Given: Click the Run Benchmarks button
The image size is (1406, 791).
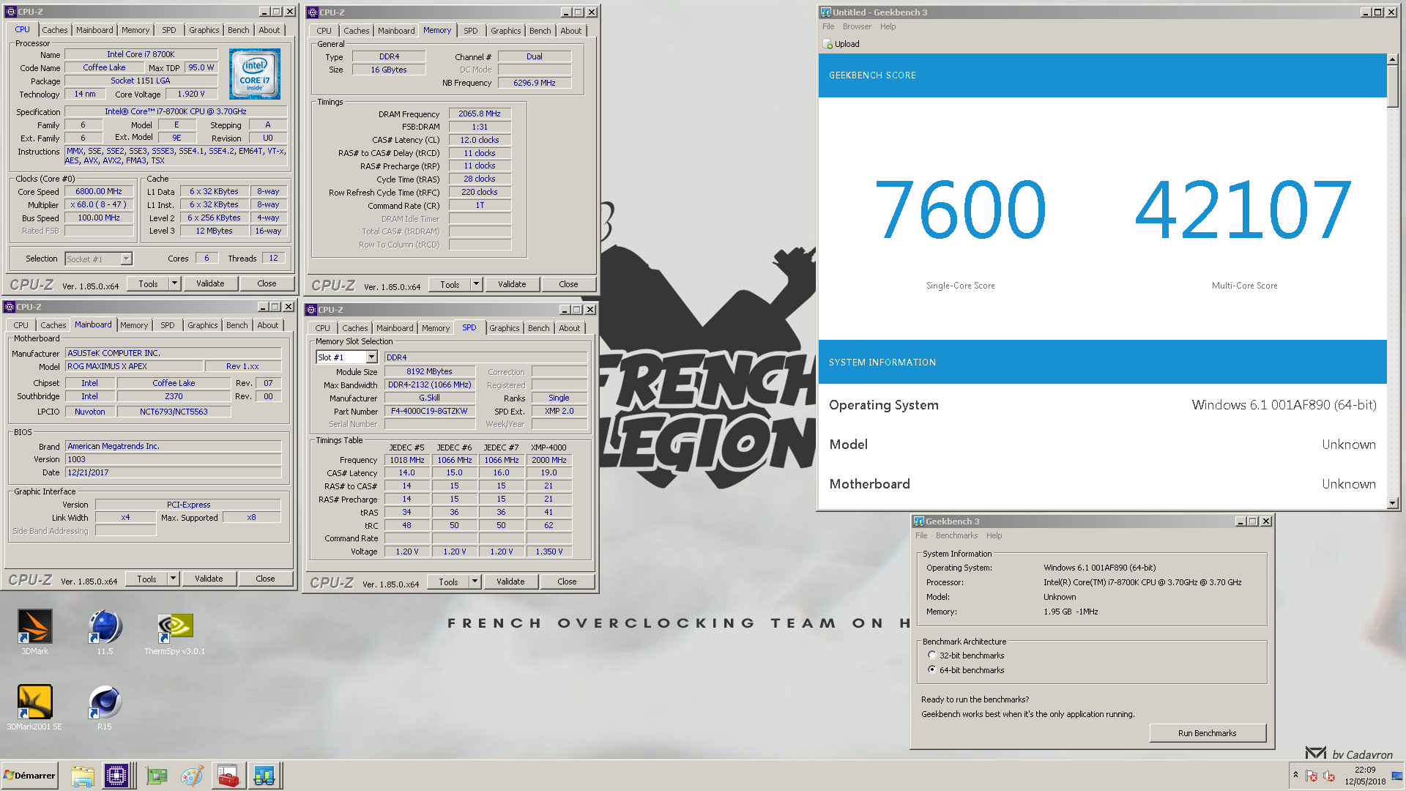Looking at the screenshot, I should tap(1208, 733).
